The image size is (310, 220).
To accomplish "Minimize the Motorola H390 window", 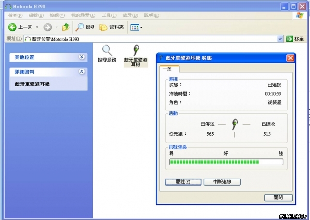I will (284, 6).
